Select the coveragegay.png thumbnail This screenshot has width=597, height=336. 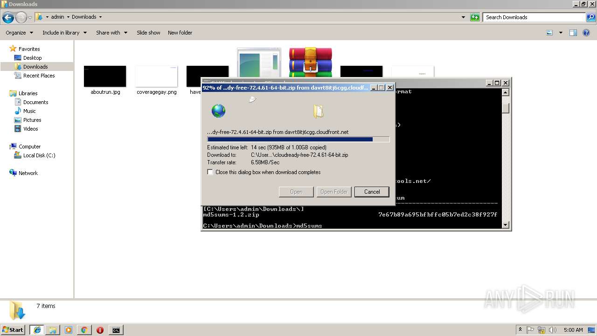[x=156, y=76]
